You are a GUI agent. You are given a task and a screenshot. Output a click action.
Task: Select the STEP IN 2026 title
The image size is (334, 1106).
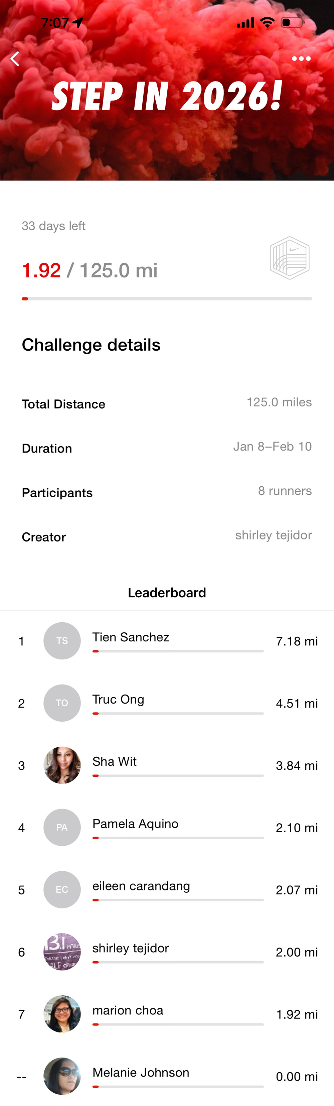point(167,95)
